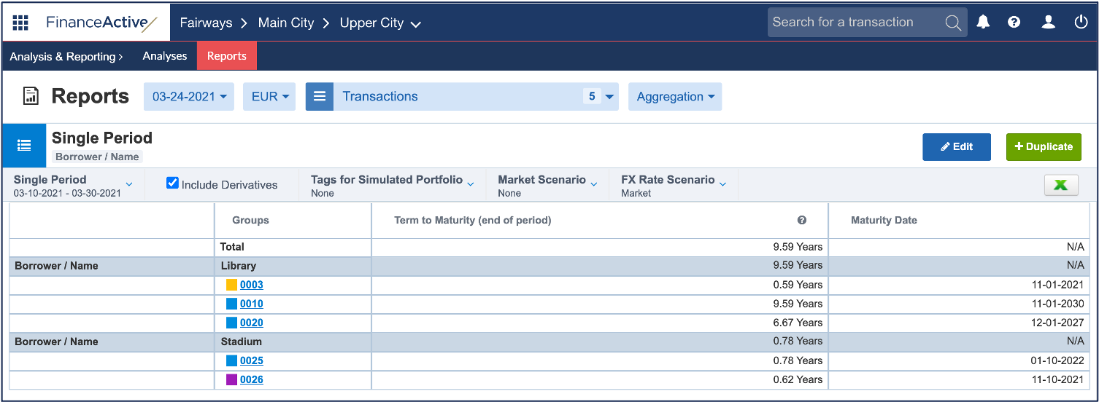
Task: Click the Transactions hamburger list icon
Action: coord(320,97)
